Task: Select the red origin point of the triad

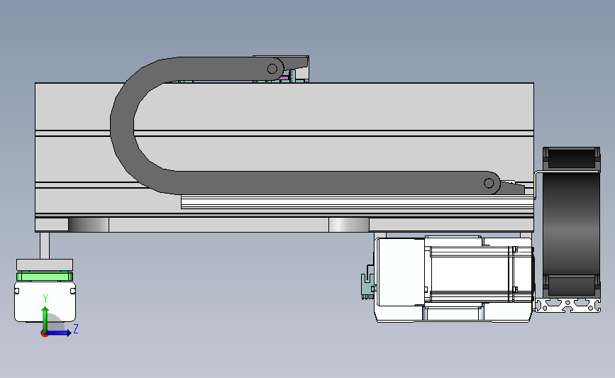Action: point(44,334)
